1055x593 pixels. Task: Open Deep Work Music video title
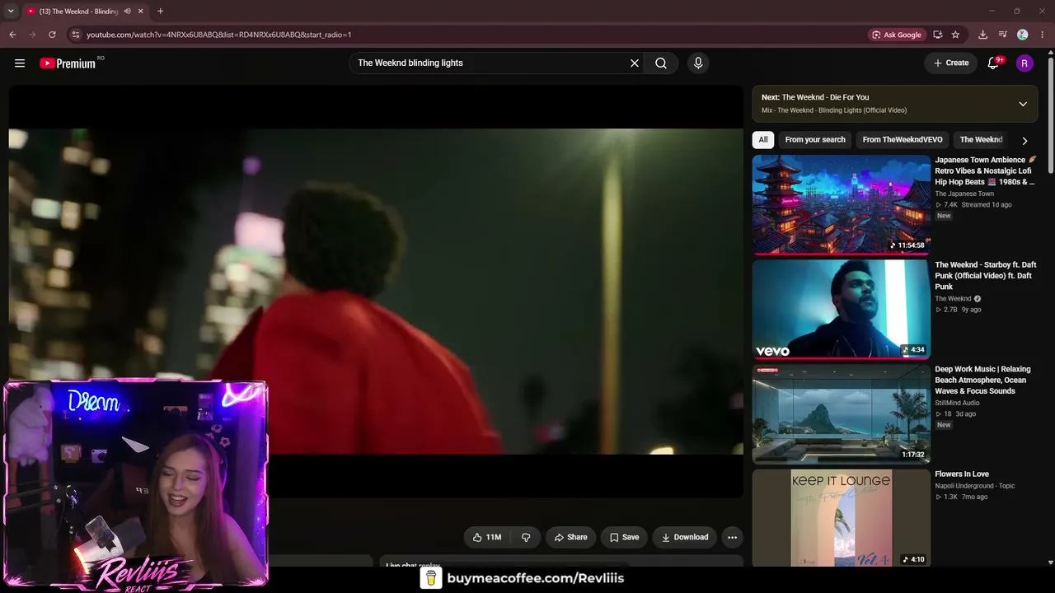[x=982, y=380]
